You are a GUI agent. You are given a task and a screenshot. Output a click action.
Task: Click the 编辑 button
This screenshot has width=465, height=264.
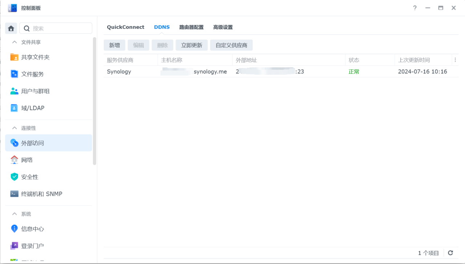(x=138, y=45)
